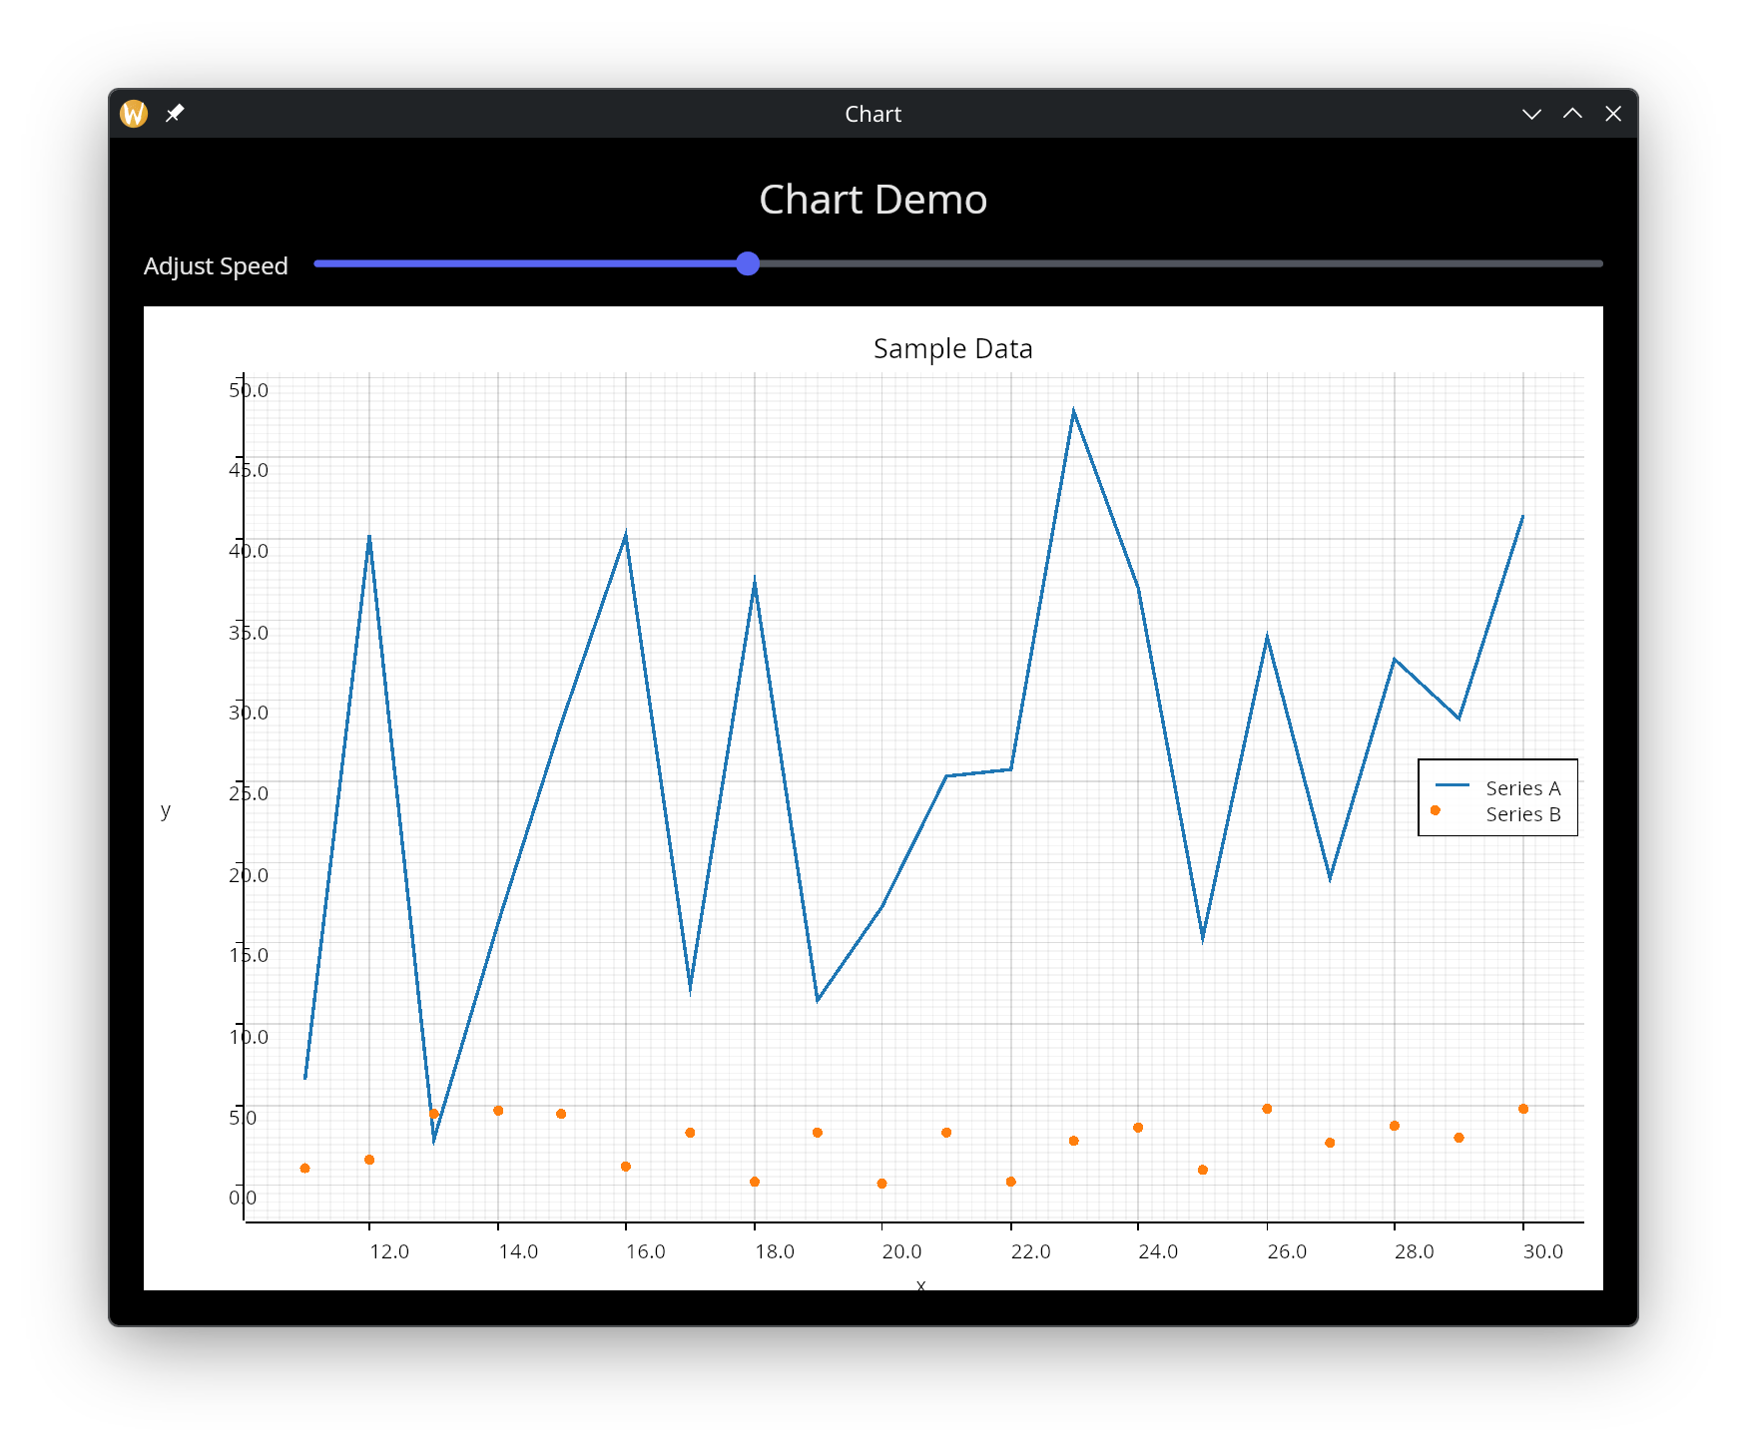Click the orange W application icon
Viewport: 1748px width, 1456px height.
tap(134, 114)
